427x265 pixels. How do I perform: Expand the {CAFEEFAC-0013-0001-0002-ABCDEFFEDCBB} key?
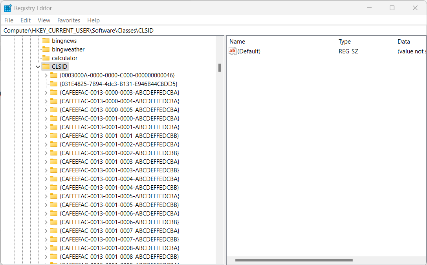click(x=46, y=153)
